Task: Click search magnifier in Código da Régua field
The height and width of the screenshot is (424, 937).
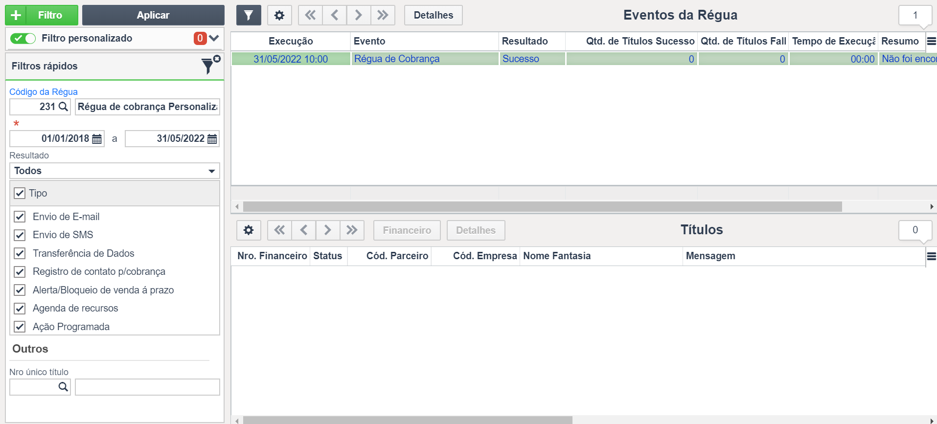Action: point(63,107)
